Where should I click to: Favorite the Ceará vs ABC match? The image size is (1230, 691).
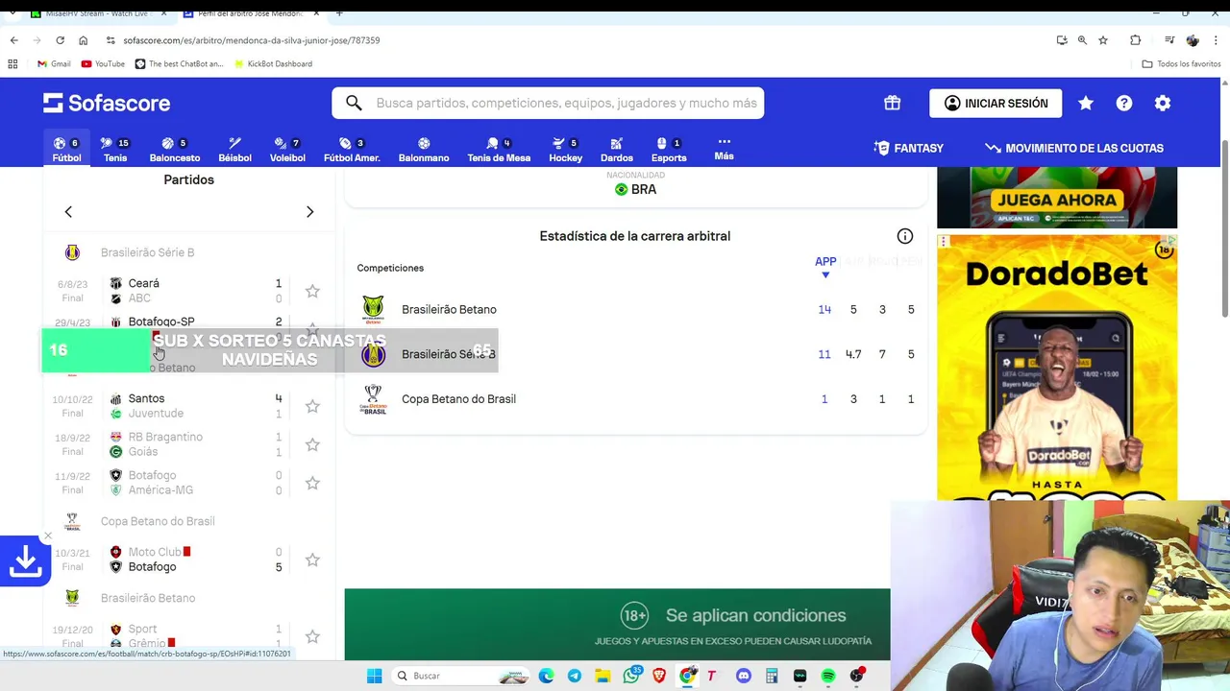tap(312, 291)
